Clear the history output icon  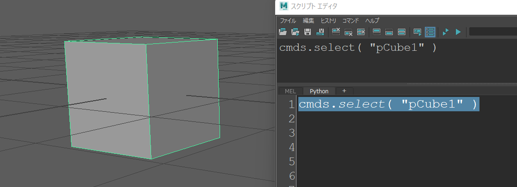coord(336,32)
